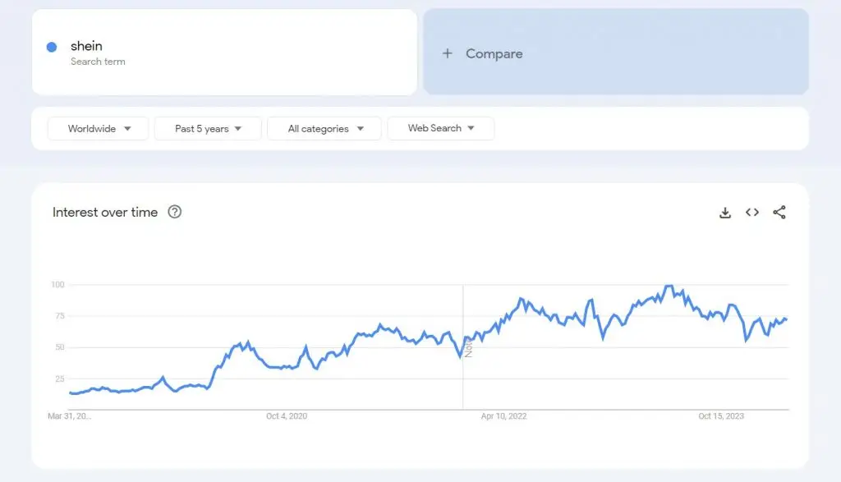The width and height of the screenshot is (841, 482).
Task: Select the 'Interest over time' heading
Action: pyautogui.click(x=105, y=213)
